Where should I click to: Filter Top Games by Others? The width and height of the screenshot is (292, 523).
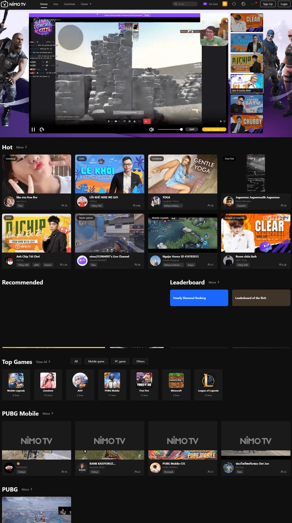point(140,361)
